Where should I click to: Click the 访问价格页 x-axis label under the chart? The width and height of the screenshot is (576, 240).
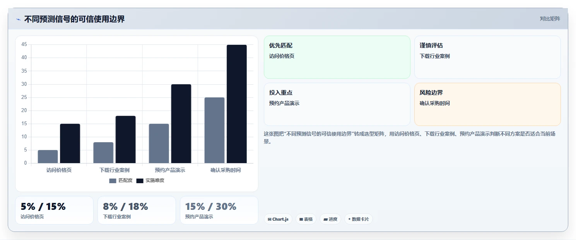click(x=59, y=170)
